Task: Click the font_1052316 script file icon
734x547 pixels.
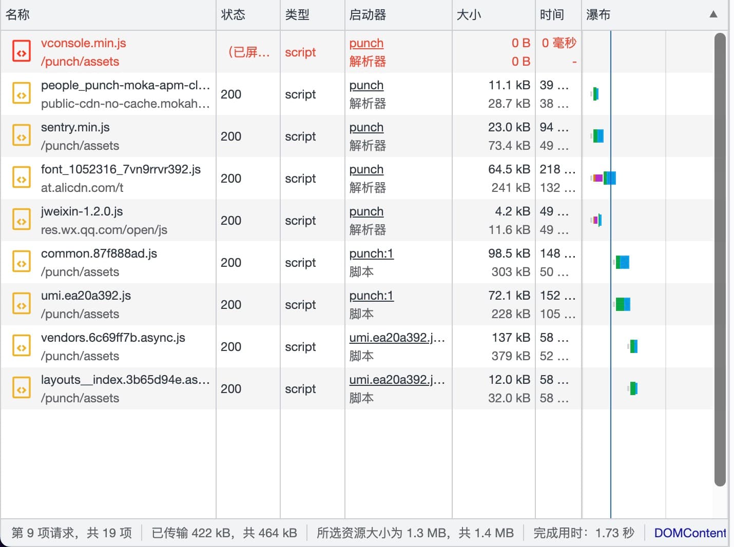Action: click(22, 179)
